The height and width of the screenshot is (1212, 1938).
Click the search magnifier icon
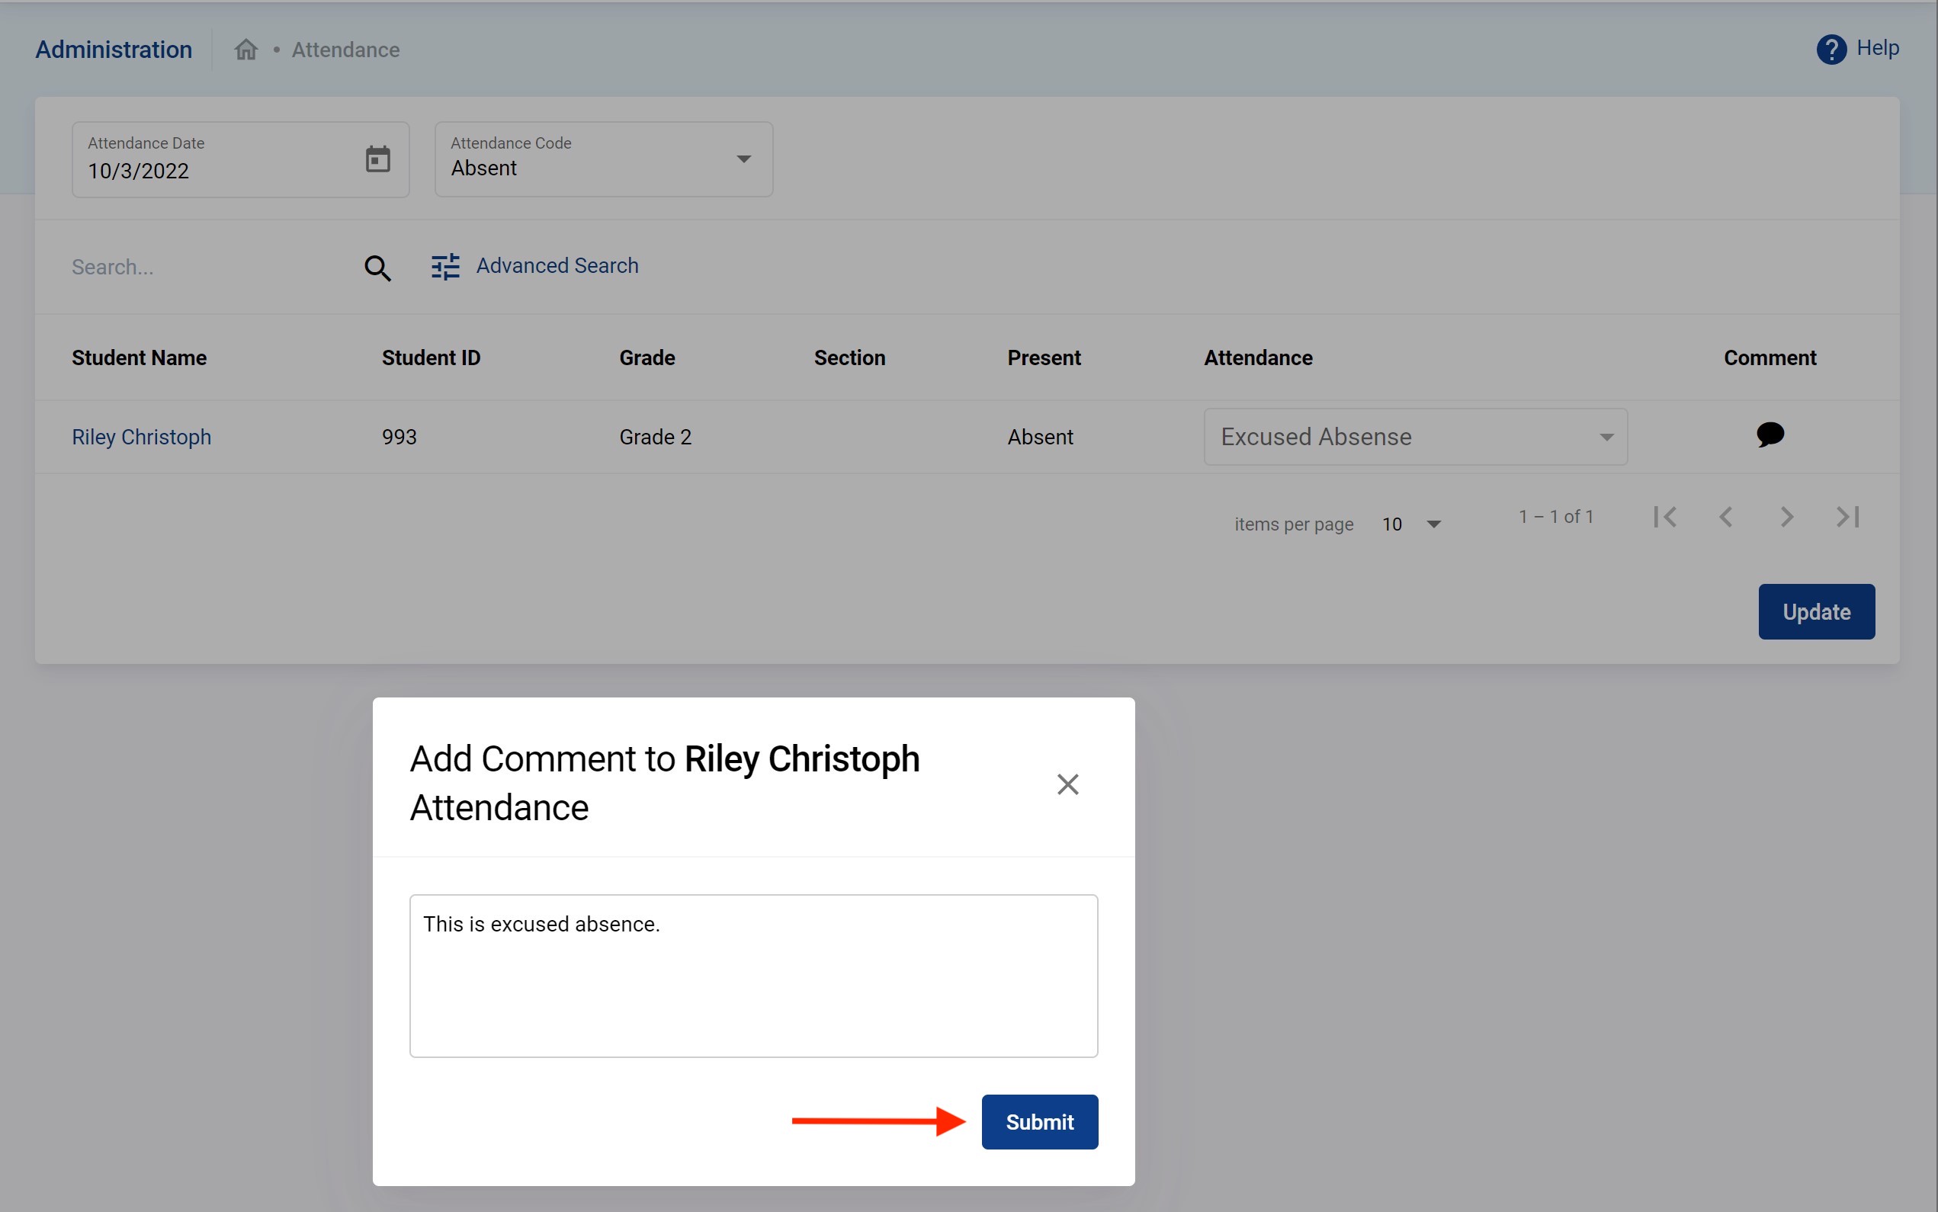coord(377,268)
